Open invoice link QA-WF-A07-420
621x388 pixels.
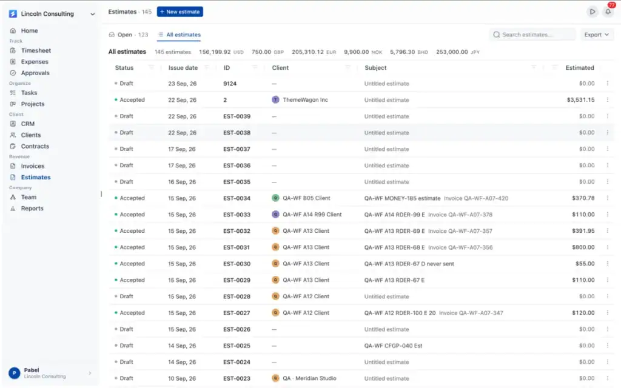(476, 198)
